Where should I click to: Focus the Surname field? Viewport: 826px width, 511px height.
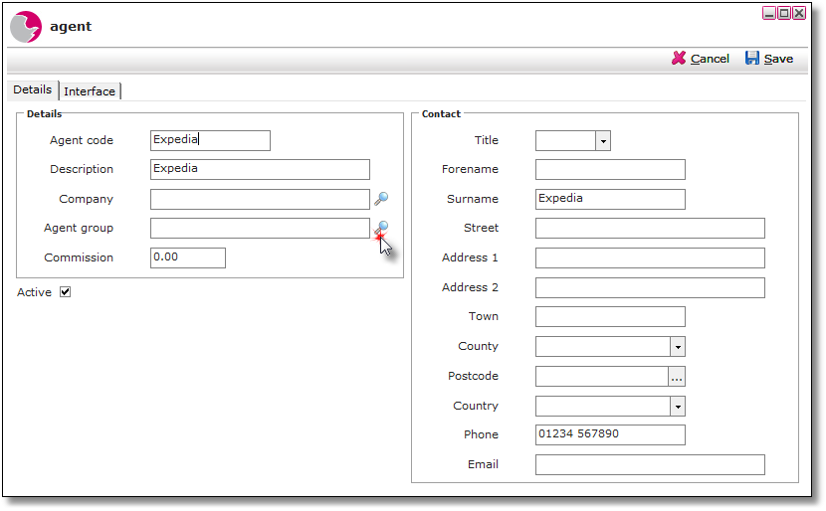611,200
